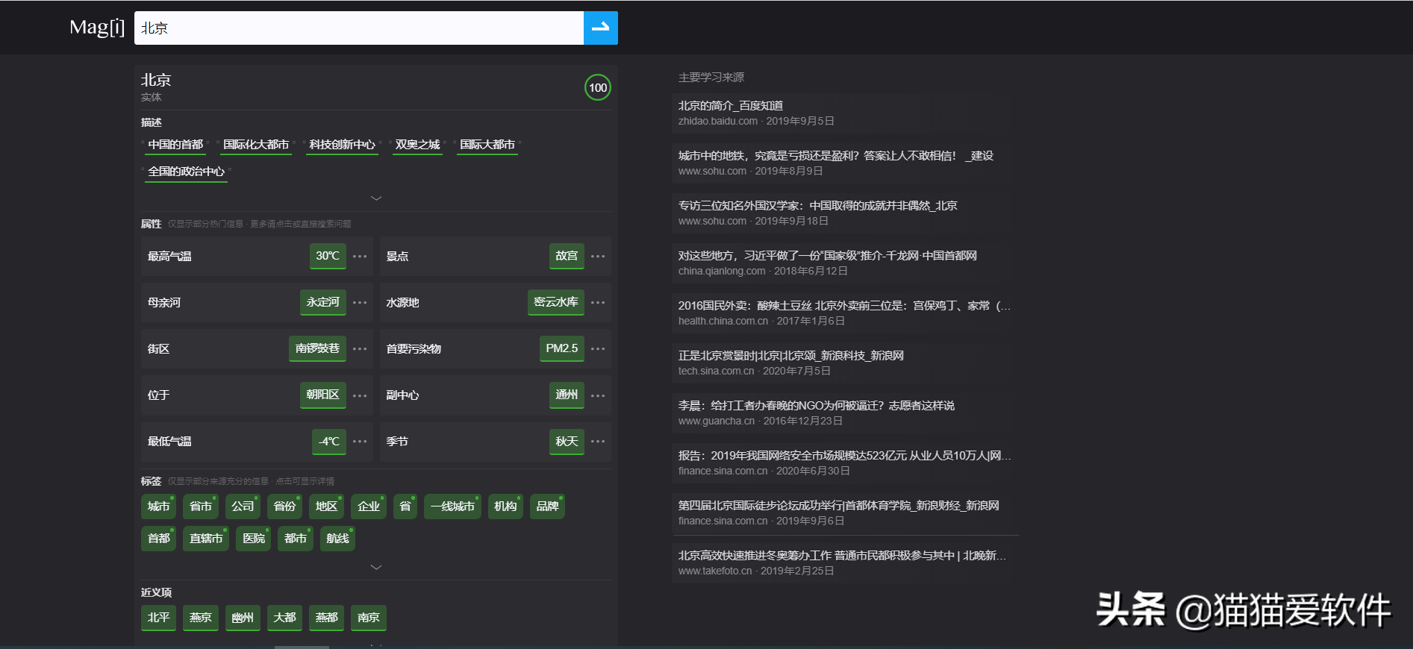The width and height of the screenshot is (1413, 649).
Task: Click the blue search arrow button
Action: pyautogui.click(x=600, y=28)
